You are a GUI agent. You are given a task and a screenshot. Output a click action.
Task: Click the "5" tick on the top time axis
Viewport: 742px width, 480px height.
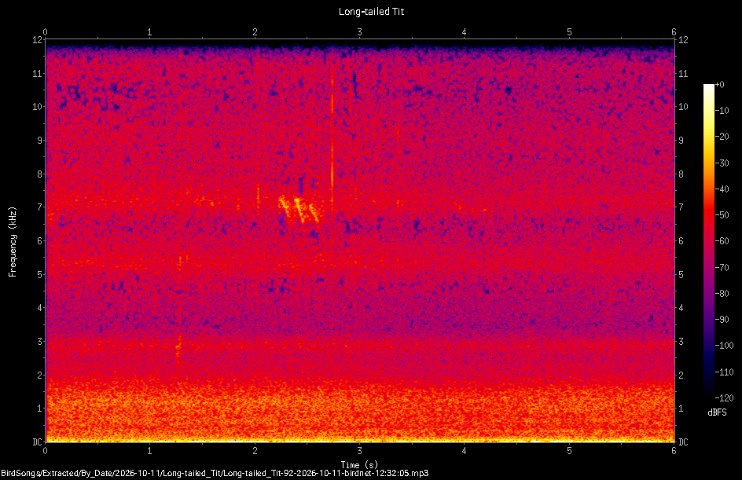pos(569,32)
